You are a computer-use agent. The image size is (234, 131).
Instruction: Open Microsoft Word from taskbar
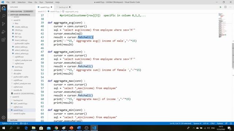coord(79,128)
